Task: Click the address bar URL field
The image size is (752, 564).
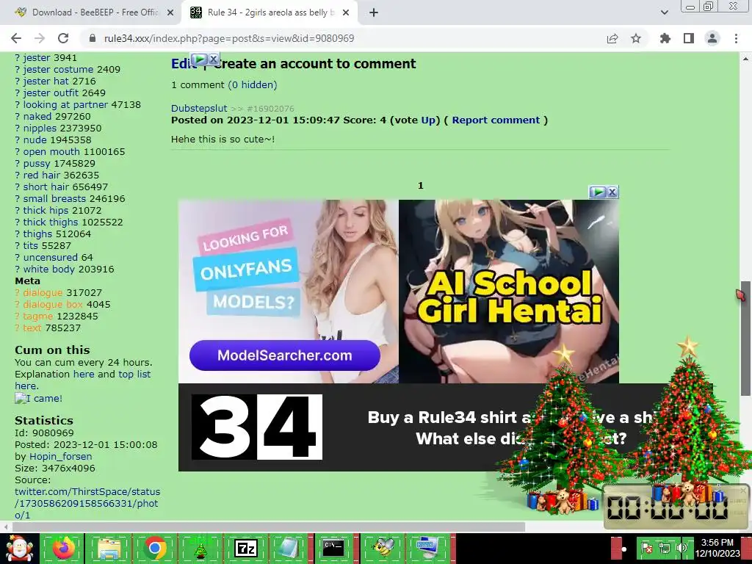Action: [x=229, y=38]
